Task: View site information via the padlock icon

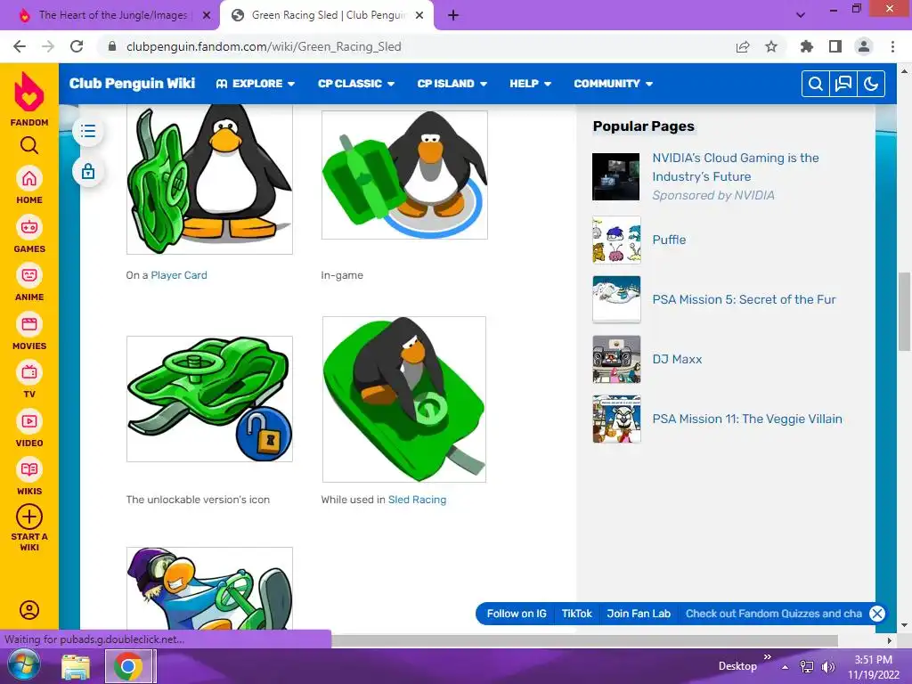Action: [x=112, y=46]
